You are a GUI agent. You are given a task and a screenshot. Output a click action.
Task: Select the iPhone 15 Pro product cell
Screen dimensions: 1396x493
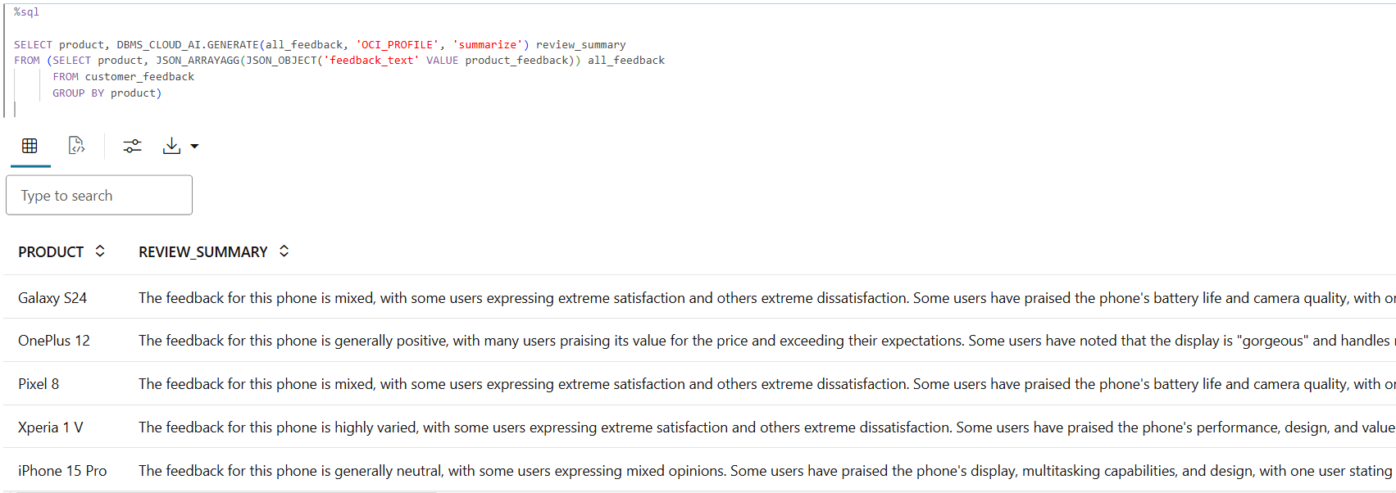click(x=62, y=471)
